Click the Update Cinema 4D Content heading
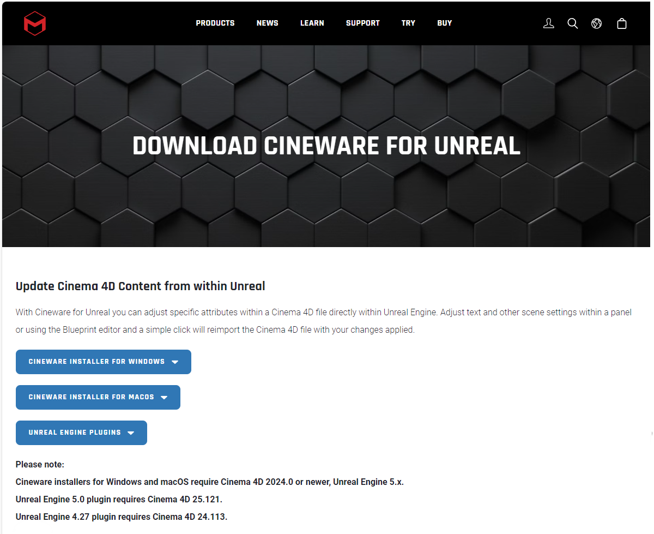654x534 pixels. (141, 286)
